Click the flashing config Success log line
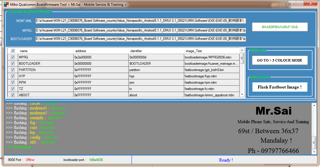The height and width of the screenshot is (167, 320). pos(32,137)
